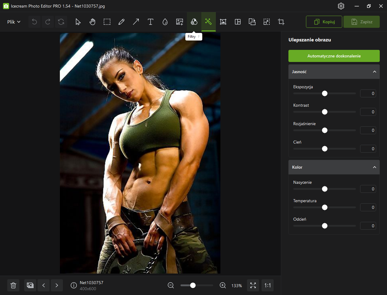Click the Temperatura value field
Screen dimensions: 387x295
point(368,207)
